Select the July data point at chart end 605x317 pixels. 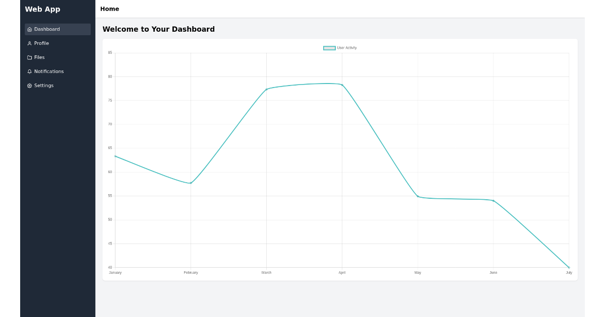(569, 267)
